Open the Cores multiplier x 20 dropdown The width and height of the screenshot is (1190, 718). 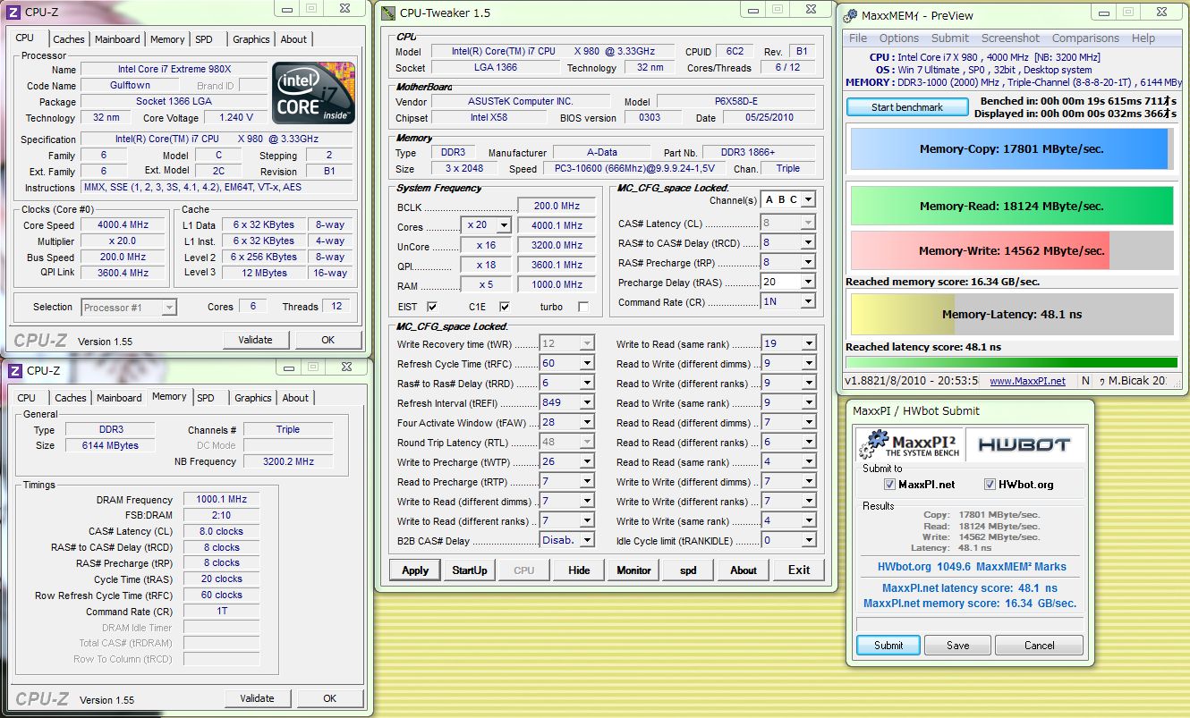[x=503, y=225]
